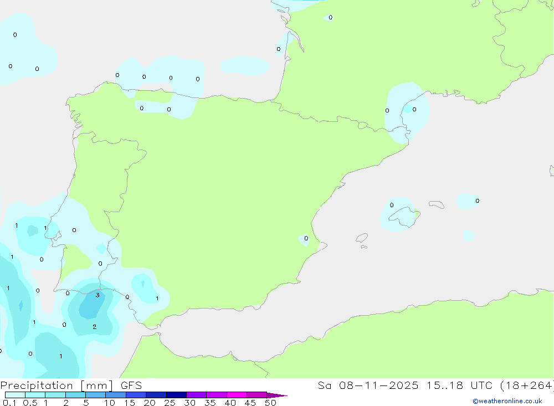Click the 1–2 mm legend color swatch
554x406 pixels.
coord(55,395)
